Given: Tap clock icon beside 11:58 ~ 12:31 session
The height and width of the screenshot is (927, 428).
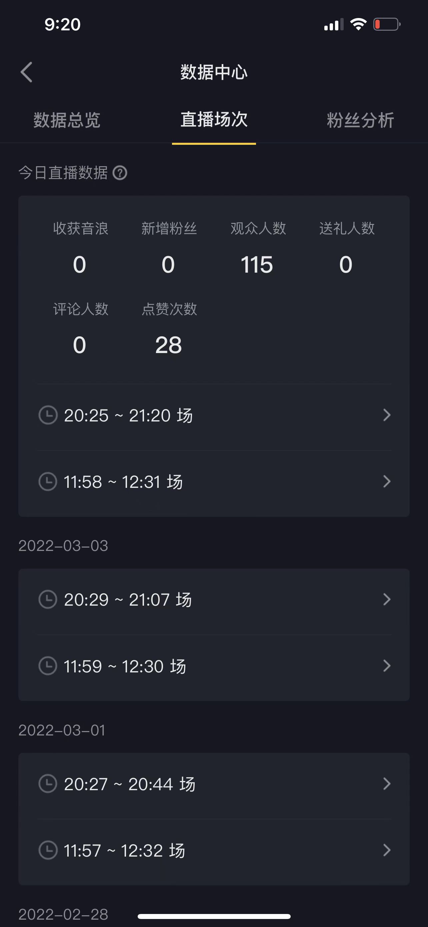Looking at the screenshot, I should click(x=48, y=482).
